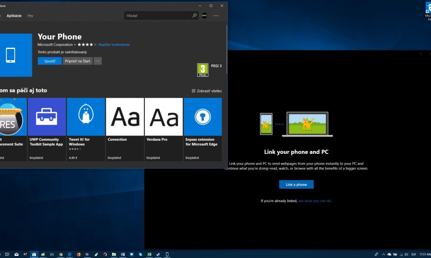Open Excel from the taskbar
The image size is (431, 258).
pos(149,254)
